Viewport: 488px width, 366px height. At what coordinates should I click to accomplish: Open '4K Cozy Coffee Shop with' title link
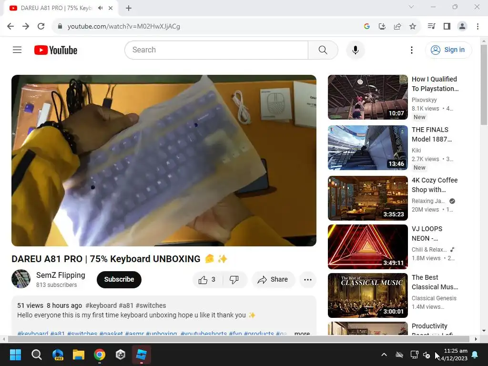435,185
